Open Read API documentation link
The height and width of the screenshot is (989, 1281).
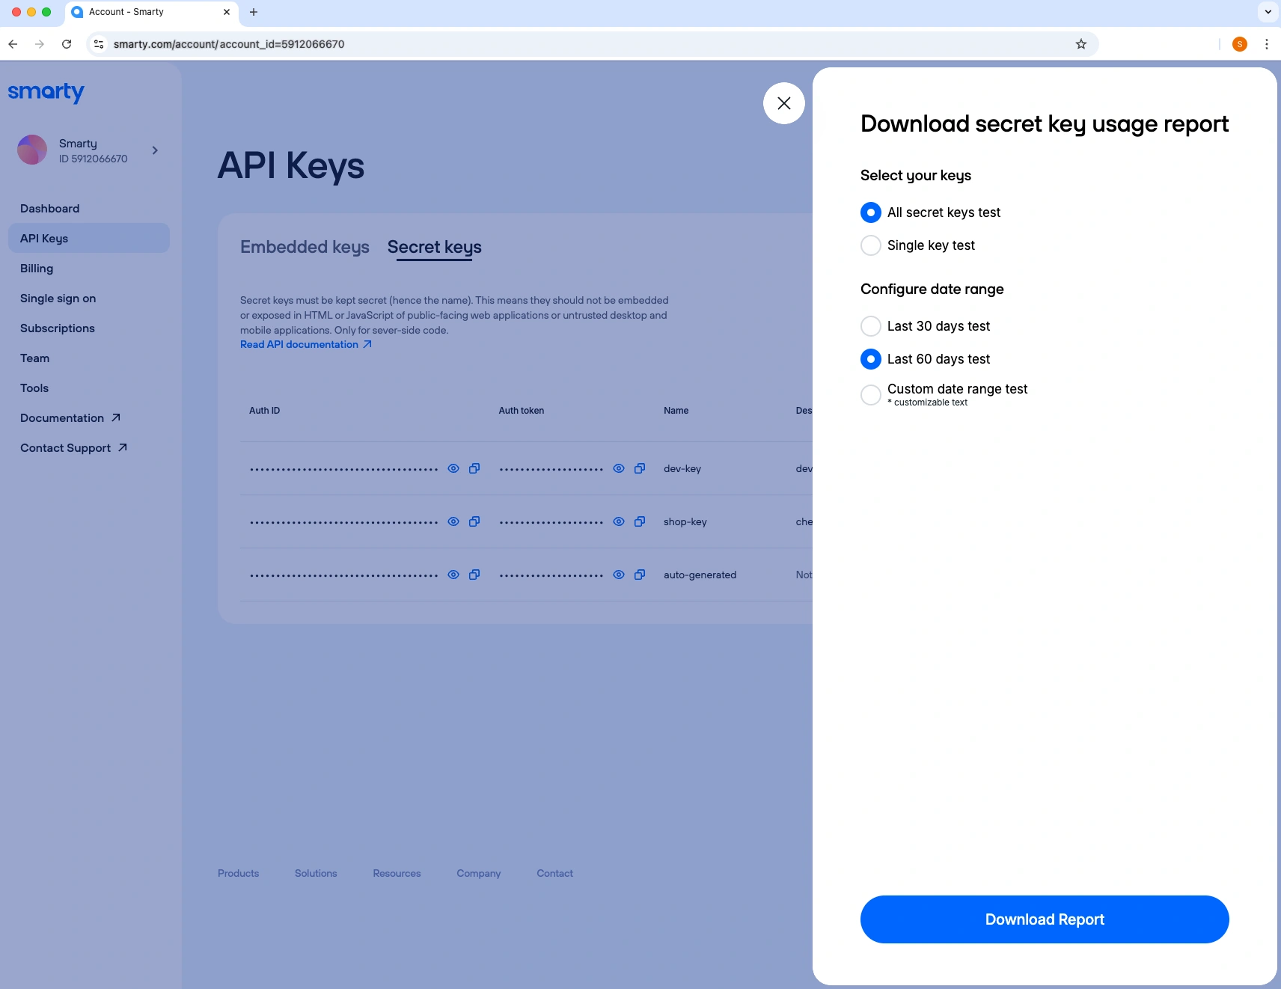tap(299, 344)
